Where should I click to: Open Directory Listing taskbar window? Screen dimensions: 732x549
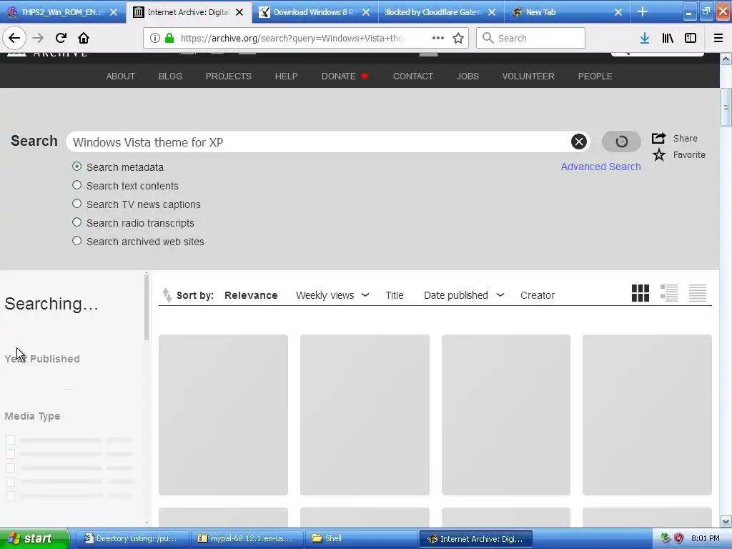click(x=132, y=538)
